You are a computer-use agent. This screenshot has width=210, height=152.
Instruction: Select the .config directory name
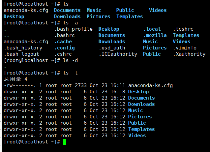click(x=64, y=48)
